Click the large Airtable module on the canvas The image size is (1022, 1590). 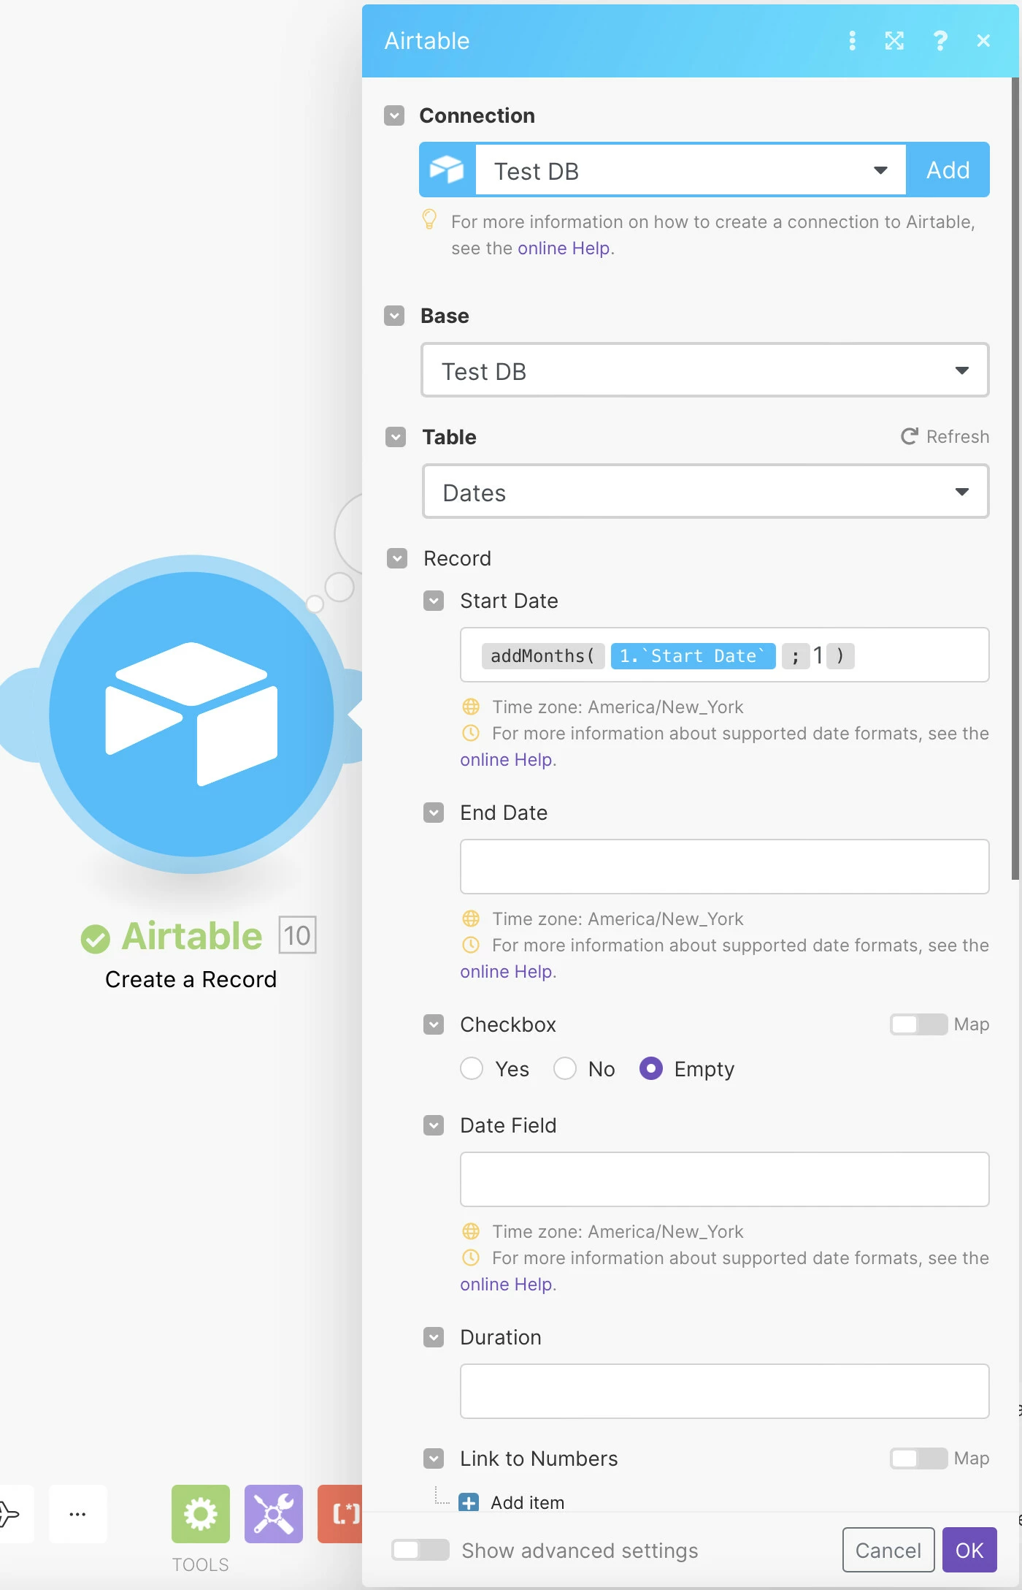point(191,714)
